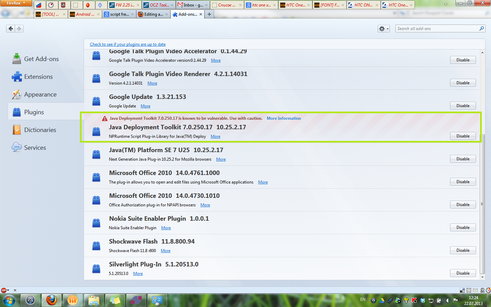The height and width of the screenshot is (307, 491).
Task: Open the Adblock Plus ABP icon menu
Action: click(5, 290)
